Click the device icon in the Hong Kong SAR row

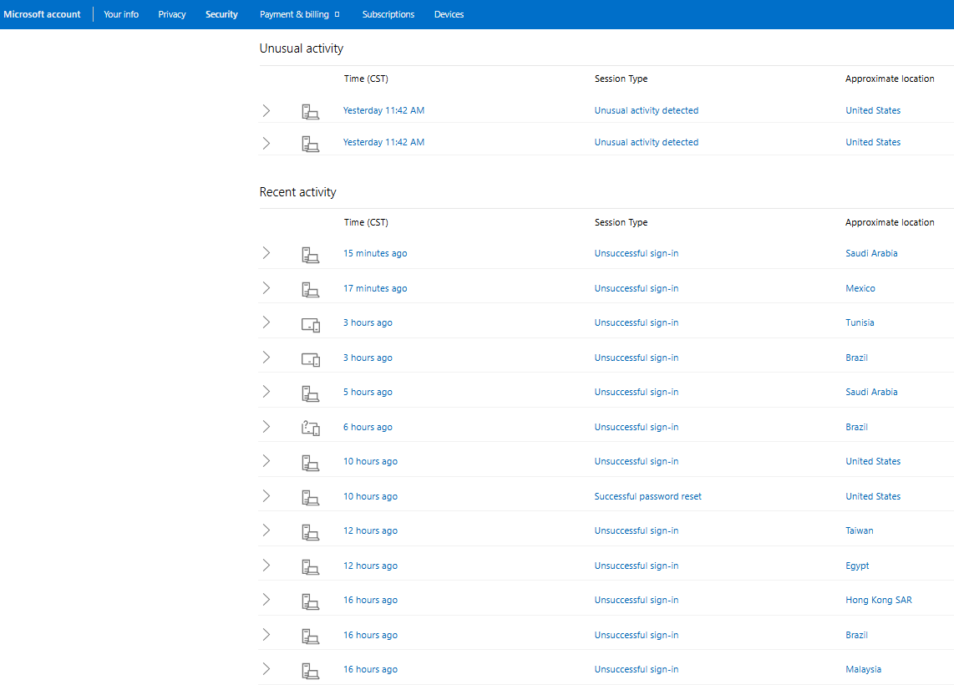(x=310, y=601)
